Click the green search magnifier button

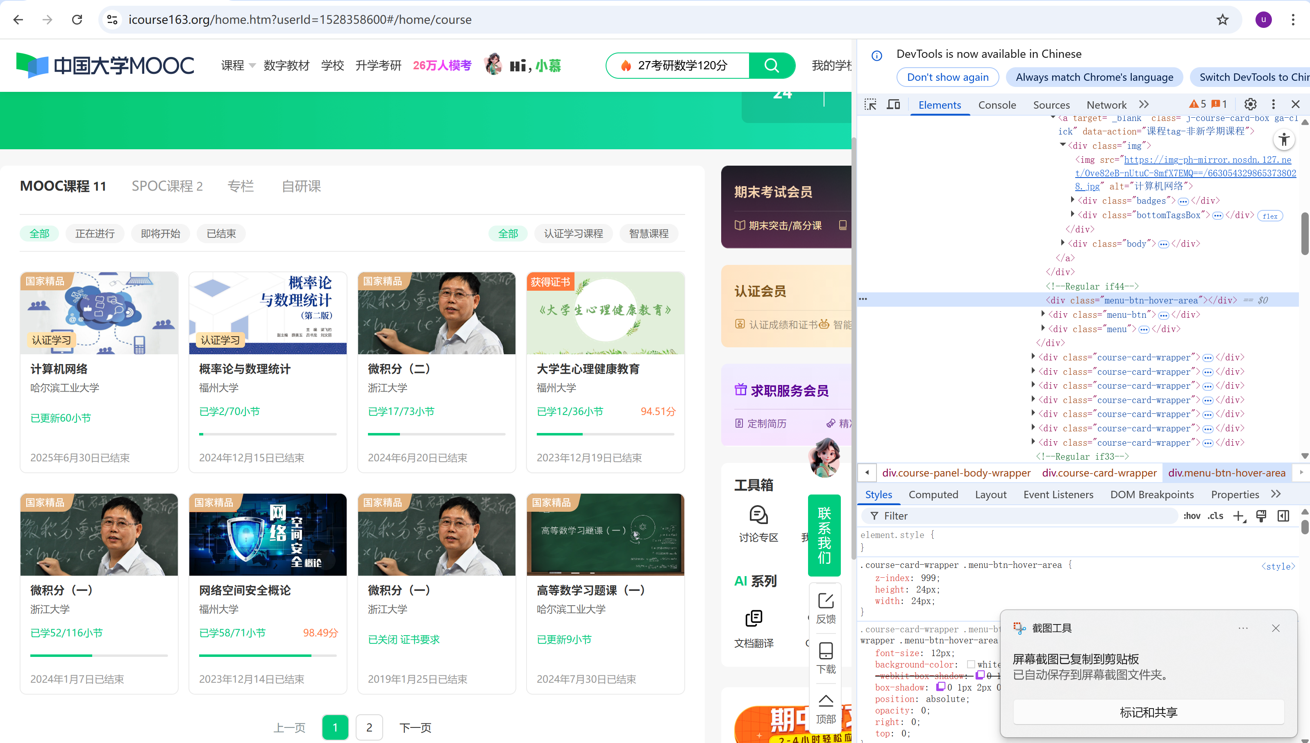point(772,65)
